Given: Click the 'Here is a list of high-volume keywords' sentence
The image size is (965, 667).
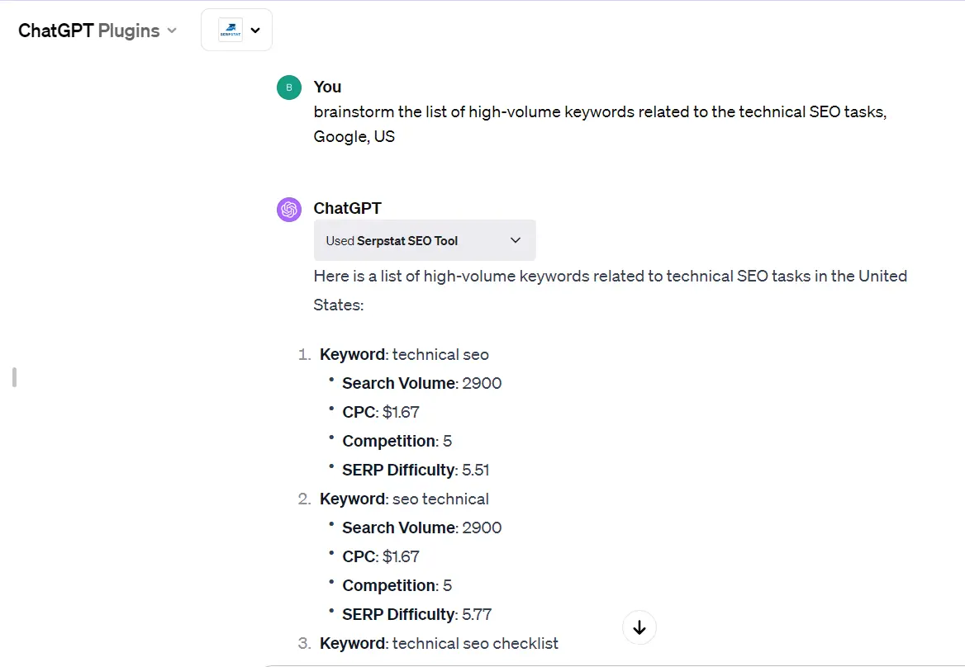Looking at the screenshot, I should click(610, 290).
